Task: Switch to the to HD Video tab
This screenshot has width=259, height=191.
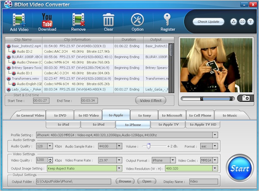Action: 88,115
